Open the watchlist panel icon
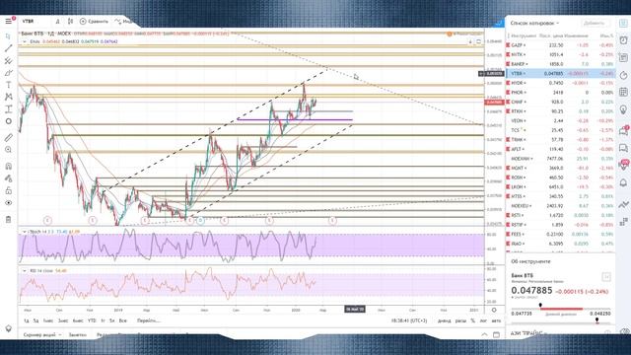The height and width of the screenshot is (355, 631). (623, 24)
